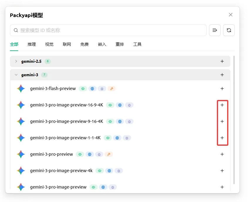Click wrench tool badge on gemini-3-pro-preview
Viewport: 248px width, 202px height.
click(109, 155)
